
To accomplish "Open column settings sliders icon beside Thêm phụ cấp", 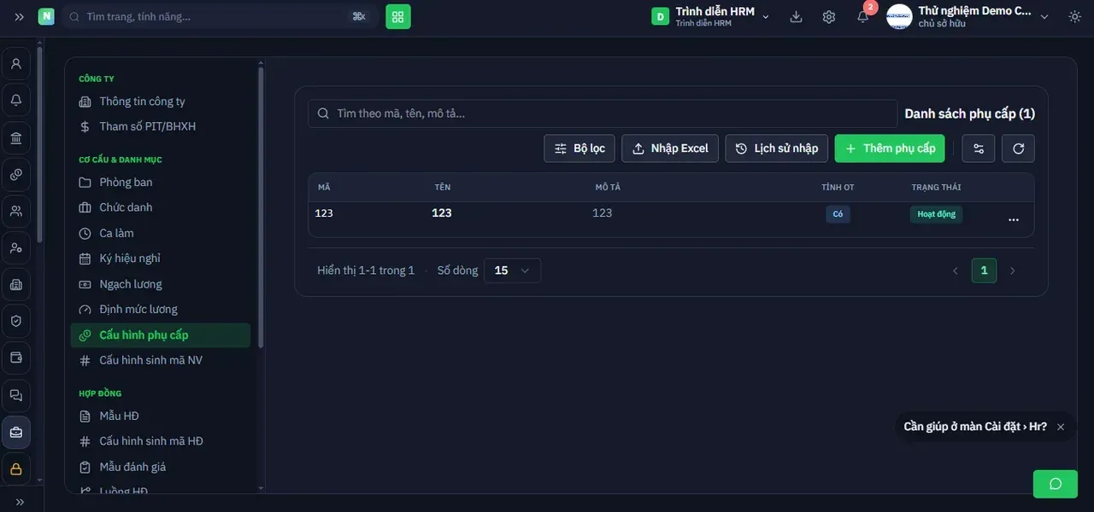I will point(979,148).
